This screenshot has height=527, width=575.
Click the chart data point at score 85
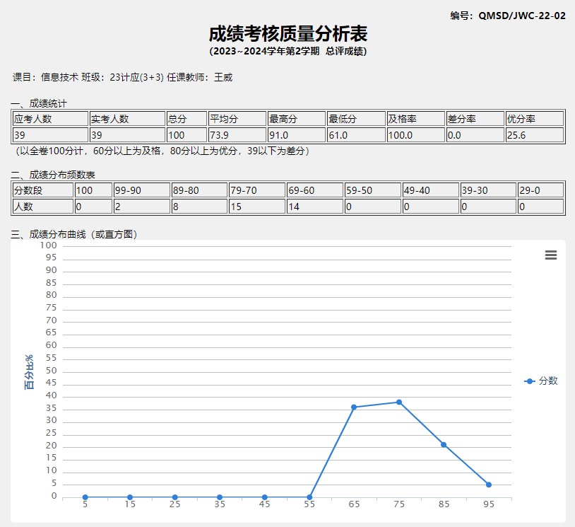click(444, 445)
